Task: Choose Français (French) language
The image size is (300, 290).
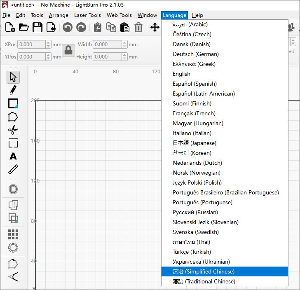Action: (x=225, y=113)
